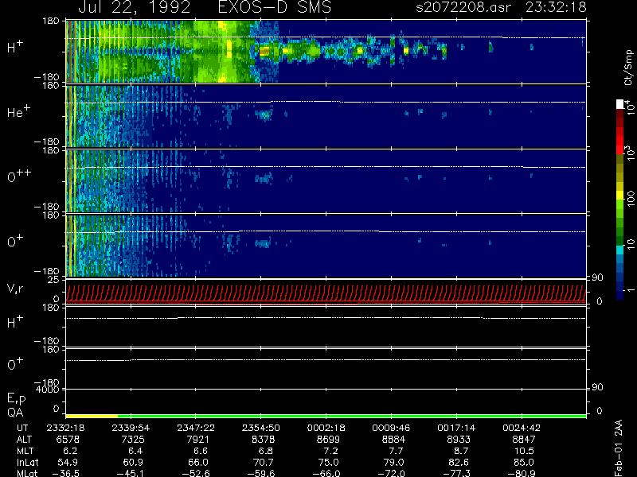Viewport: 637px width, 477px height.
Task: Click the H+ label of the top spectrogram
Action: pyautogui.click(x=15, y=47)
